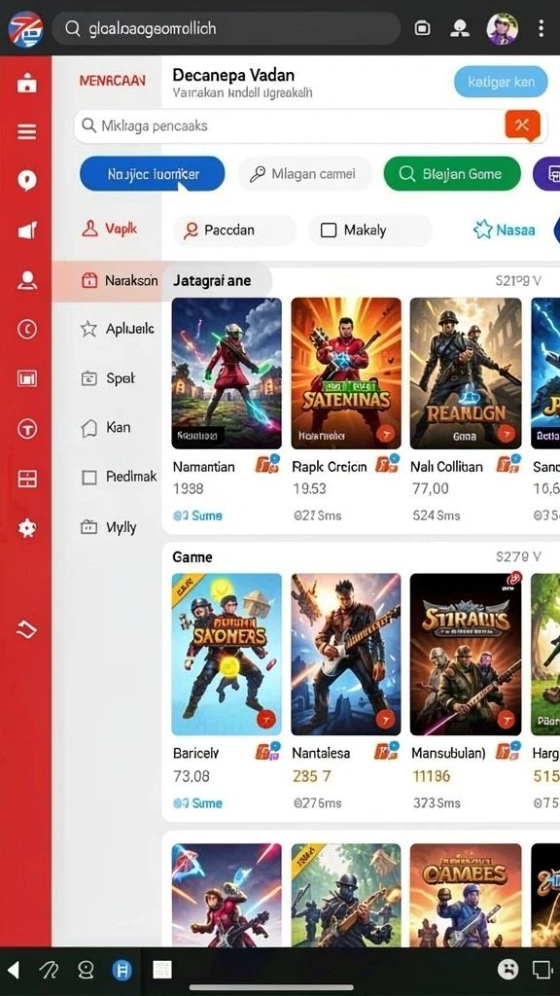Click the swap arrows icon in red sidebar
This screenshot has width=560, height=996.
[26, 629]
